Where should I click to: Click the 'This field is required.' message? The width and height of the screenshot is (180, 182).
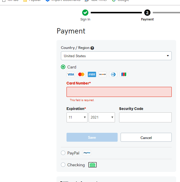(82, 100)
